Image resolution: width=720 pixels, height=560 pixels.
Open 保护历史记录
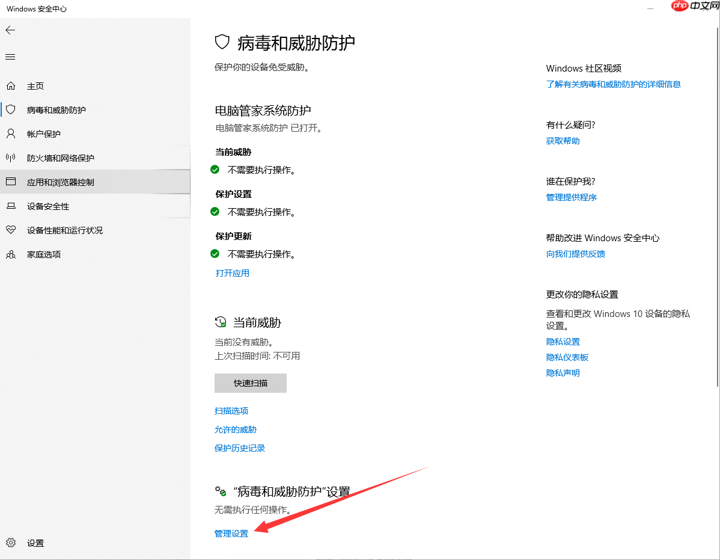click(x=239, y=448)
